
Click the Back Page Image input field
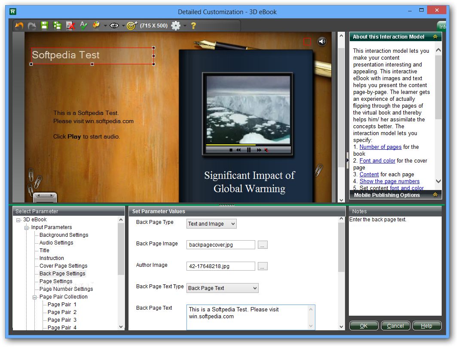coord(220,245)
